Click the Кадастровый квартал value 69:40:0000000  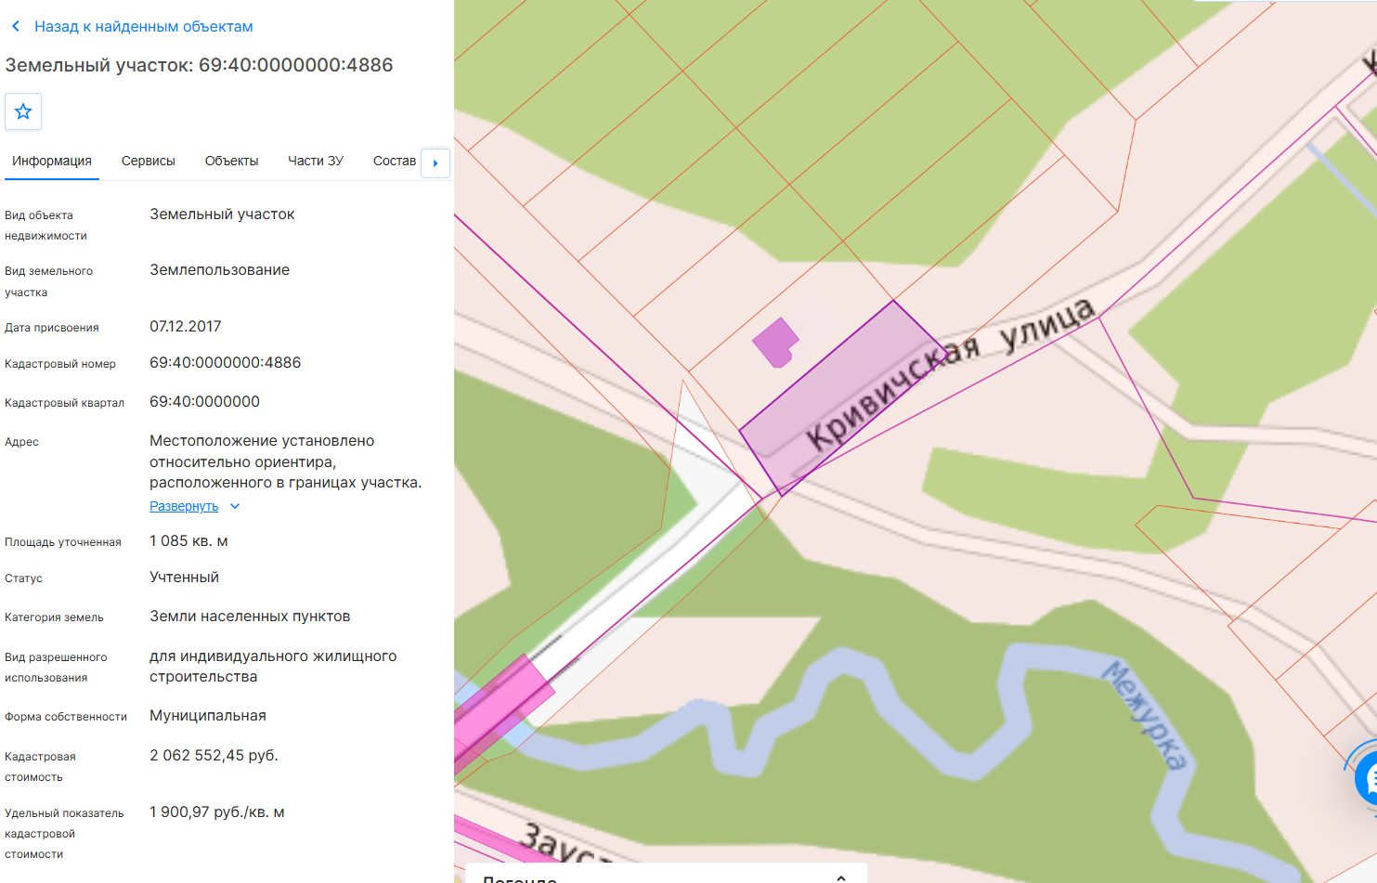tap(205, 402)
